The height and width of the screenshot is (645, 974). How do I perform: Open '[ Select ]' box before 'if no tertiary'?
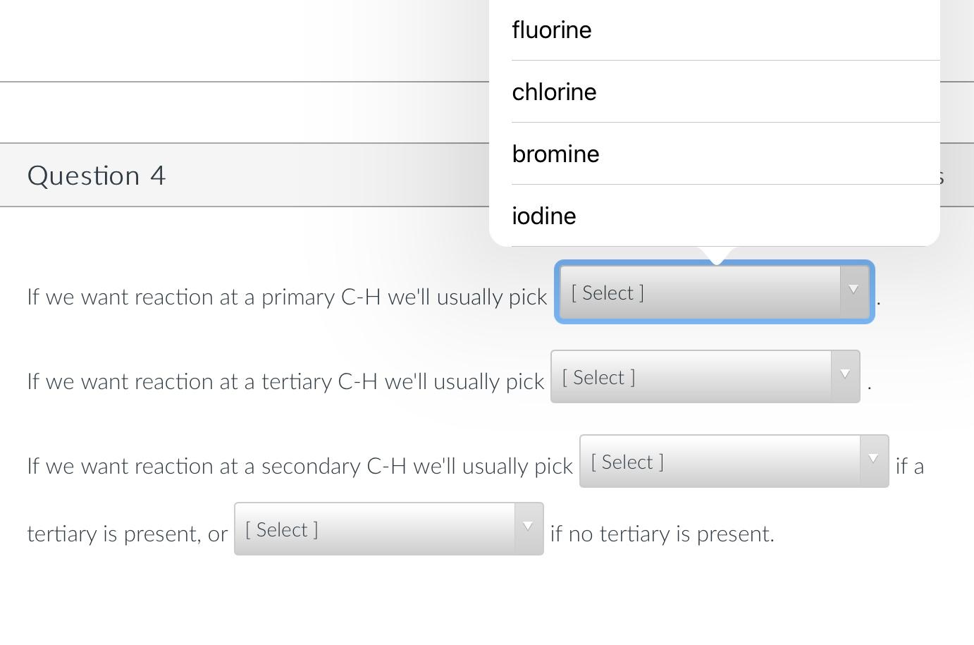pyautogui.click(x=374, y=529)
